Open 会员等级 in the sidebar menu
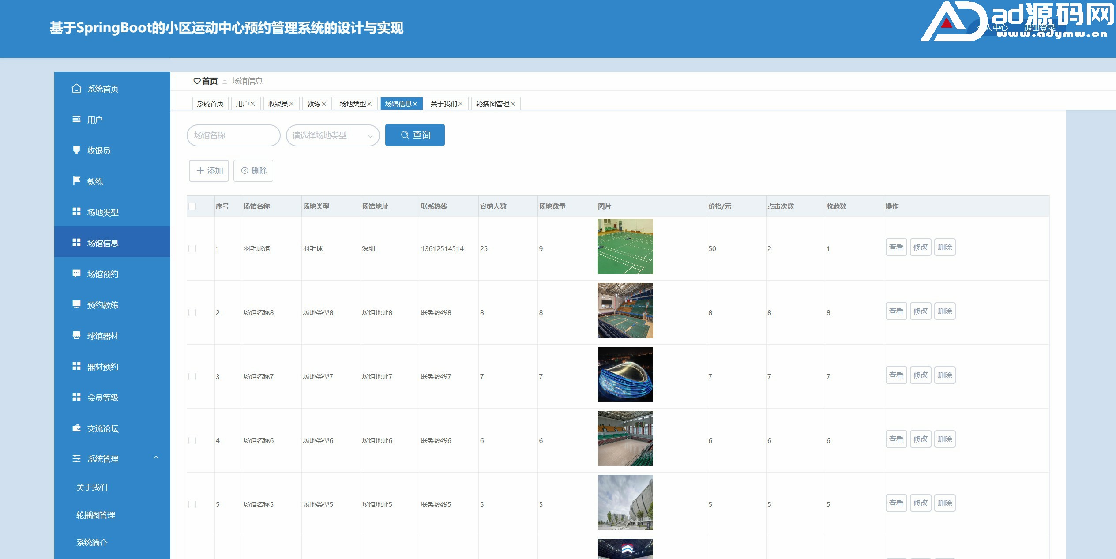1116x559 pixels. coord(102,398)
